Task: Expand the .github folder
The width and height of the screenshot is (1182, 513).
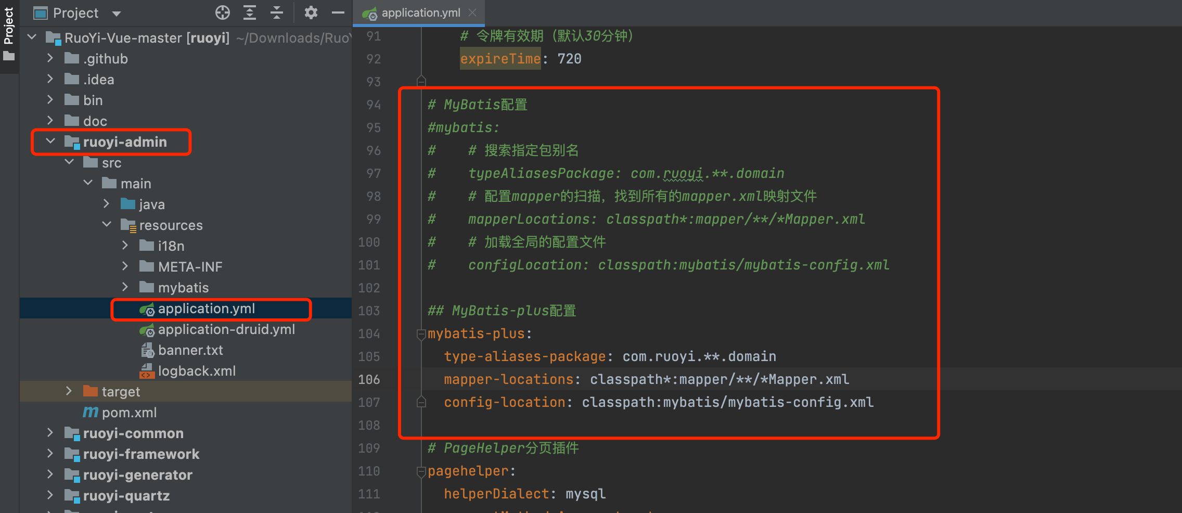Action: tap(50, 58)
